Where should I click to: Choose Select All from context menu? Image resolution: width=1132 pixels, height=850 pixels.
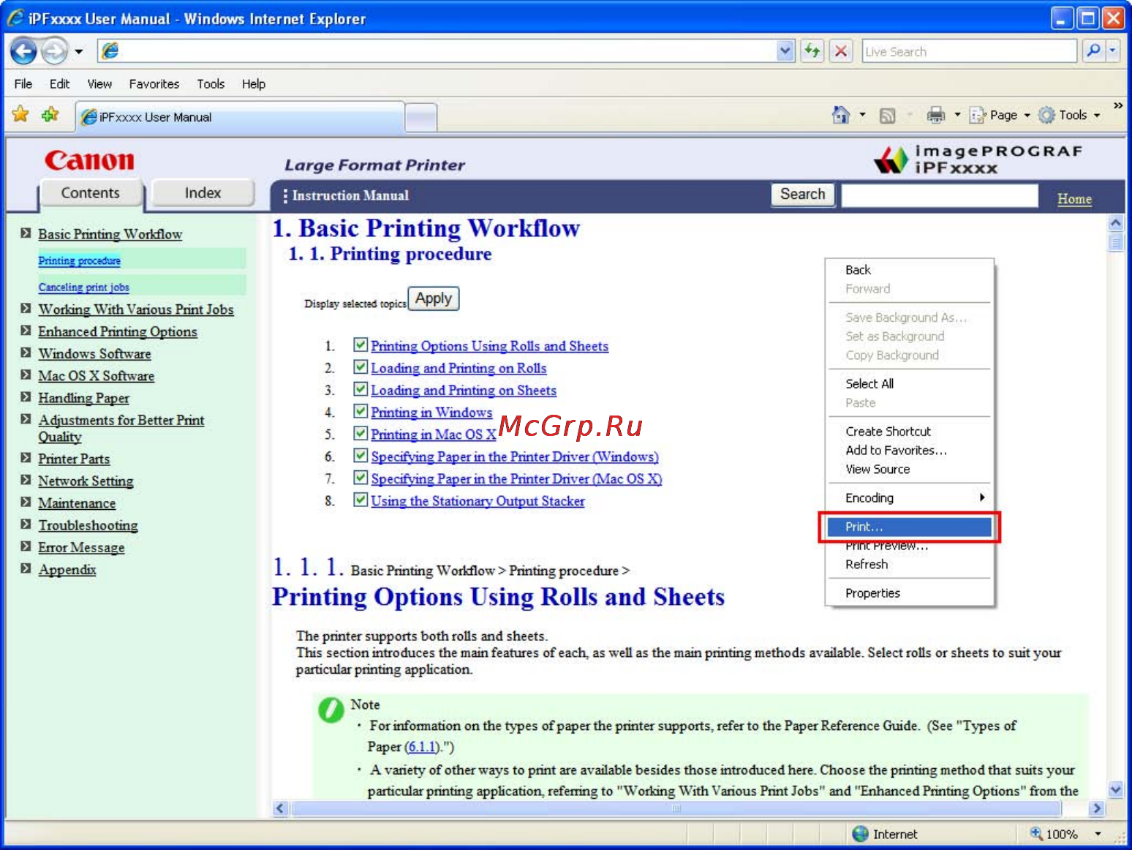(909, 383)
